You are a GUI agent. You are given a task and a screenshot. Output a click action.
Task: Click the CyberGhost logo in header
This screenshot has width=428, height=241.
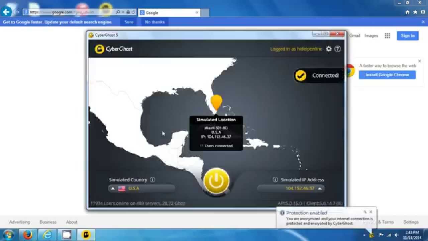(x=114, y=49)
